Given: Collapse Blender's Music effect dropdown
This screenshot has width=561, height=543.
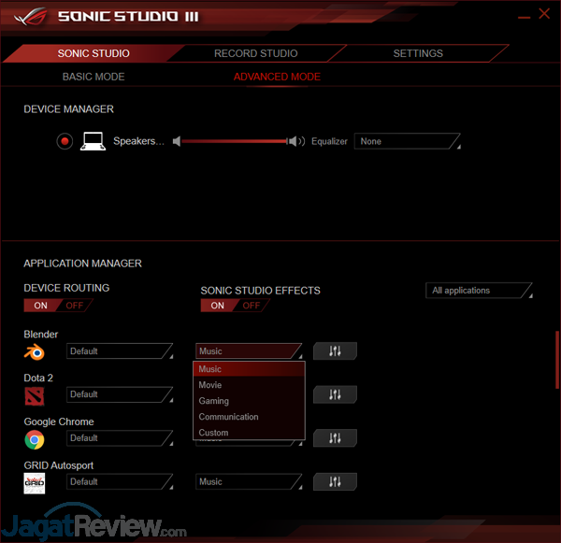Looking at the screenshot, I should (249, 350).
